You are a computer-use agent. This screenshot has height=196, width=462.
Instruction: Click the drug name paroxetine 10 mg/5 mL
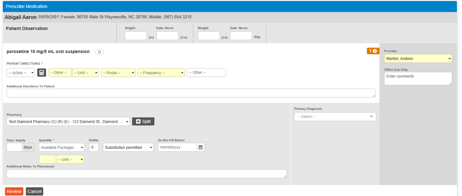48,51
